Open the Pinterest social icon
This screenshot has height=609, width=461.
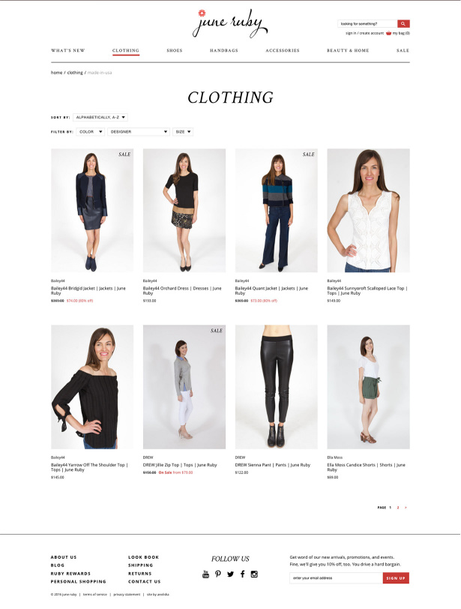click(x=218, y=574)
